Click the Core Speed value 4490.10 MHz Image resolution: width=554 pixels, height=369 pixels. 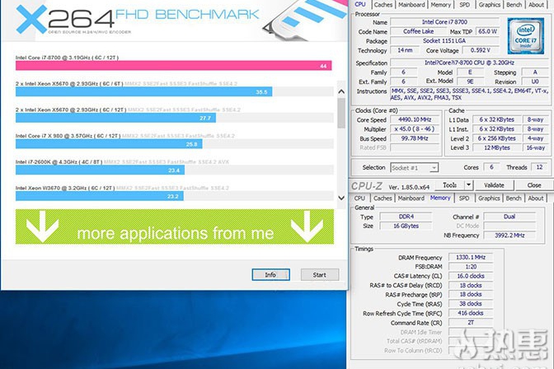coord(415,119)
